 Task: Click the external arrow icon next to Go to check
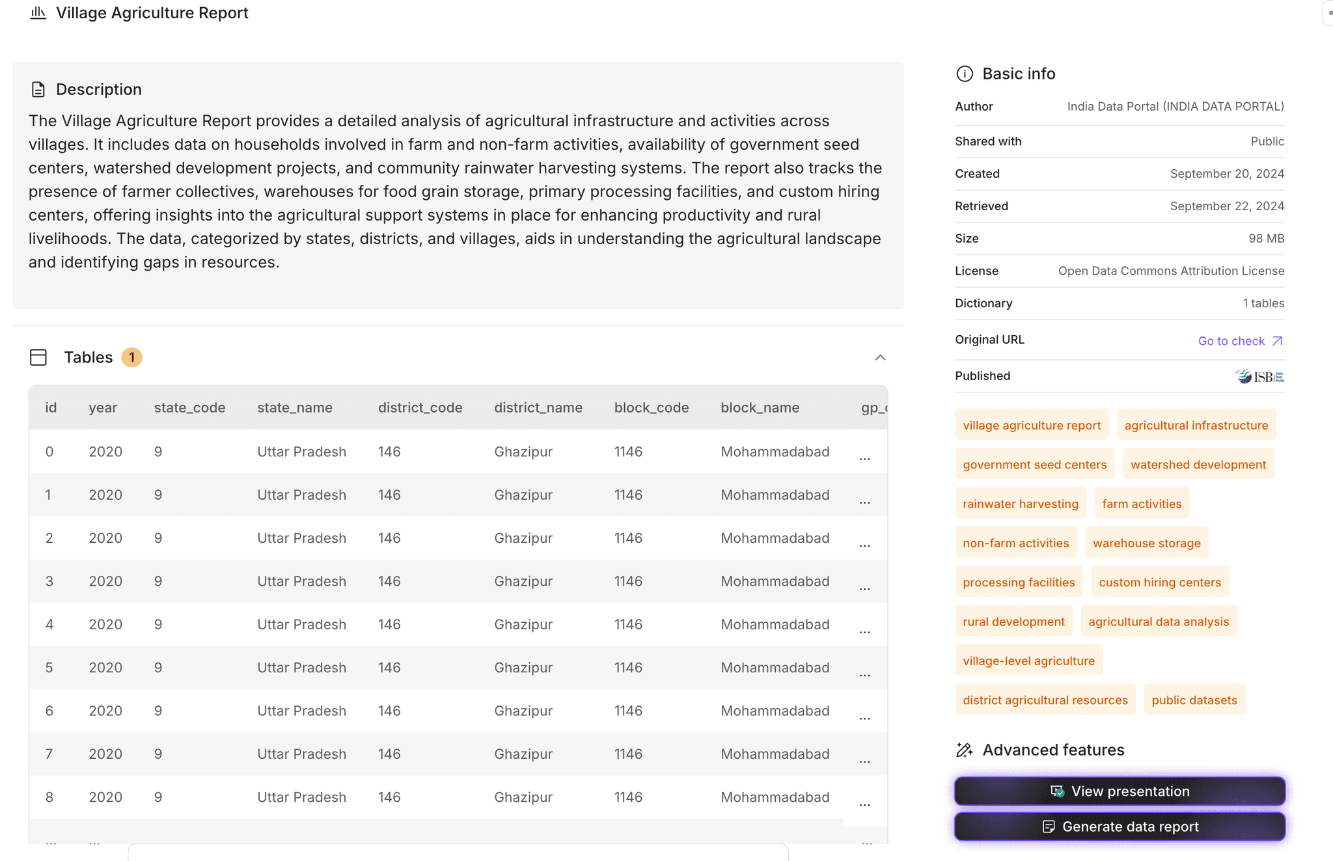coord(1277,341)
